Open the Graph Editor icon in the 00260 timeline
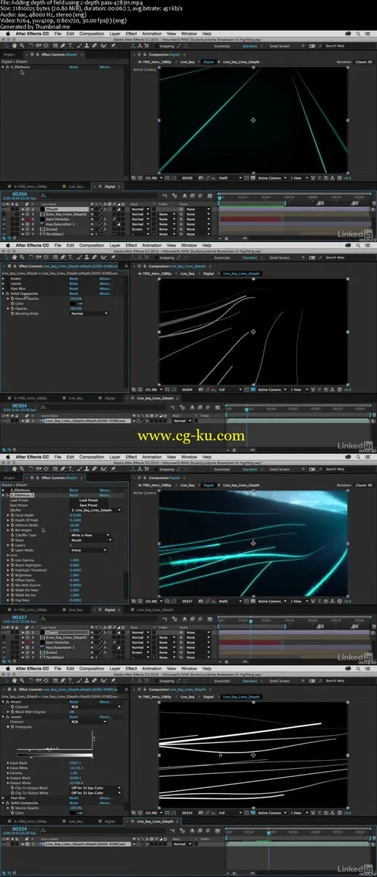The height and width of the screenshot is (877, 377). pos(210,195)
